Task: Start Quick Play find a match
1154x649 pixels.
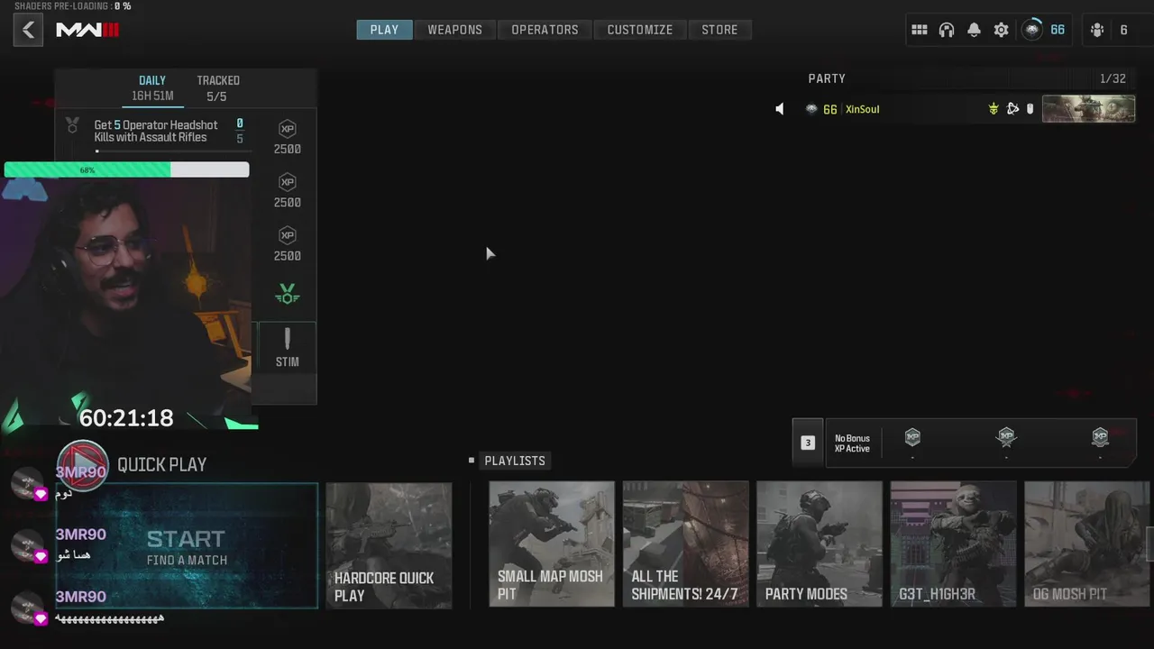Action: click(187, 545)
